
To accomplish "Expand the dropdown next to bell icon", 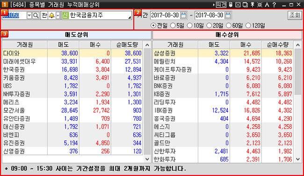I will (58, 15).
